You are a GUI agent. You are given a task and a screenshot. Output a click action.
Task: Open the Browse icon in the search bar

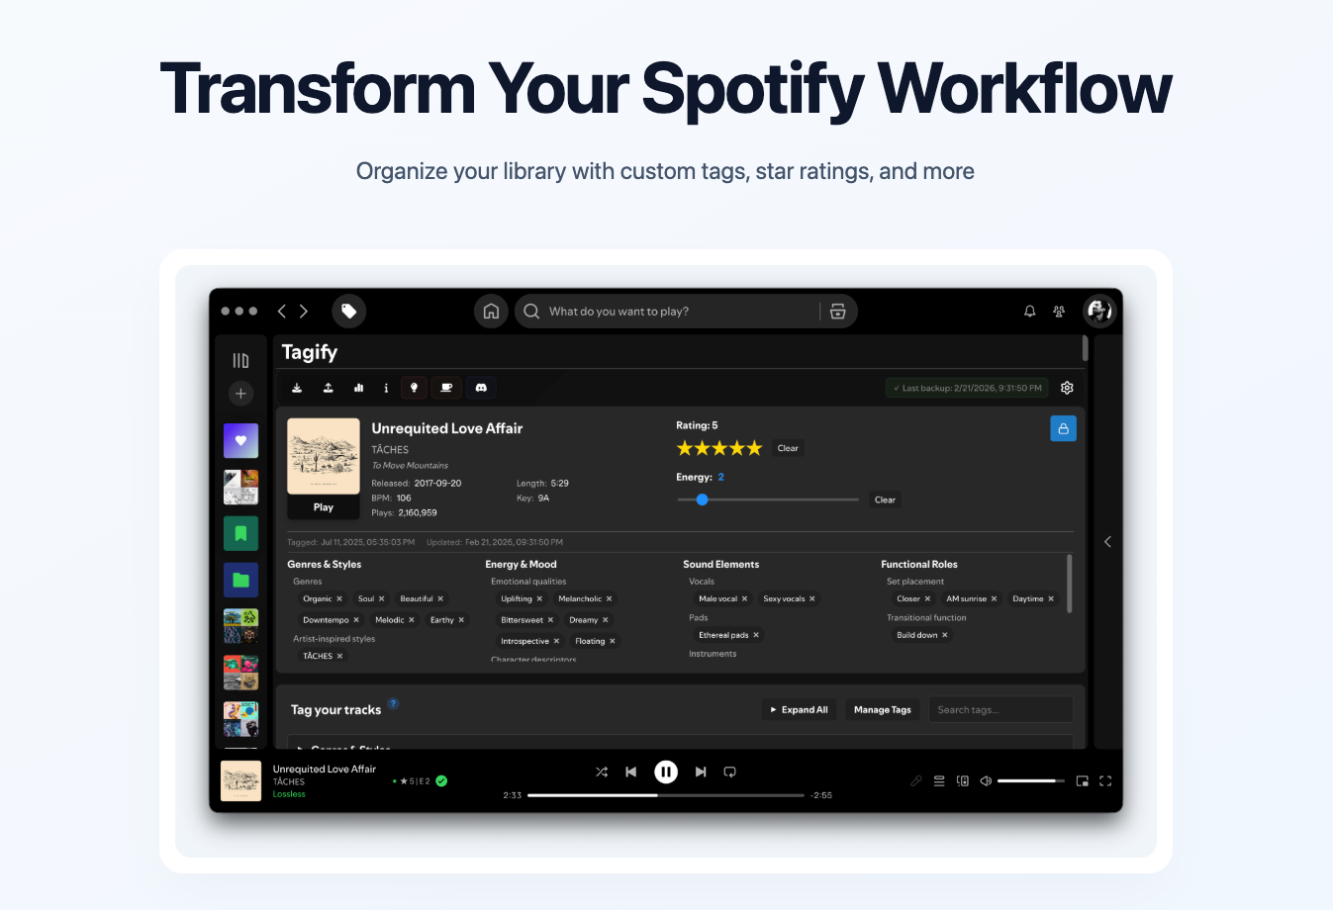pyautogui.click(x=838, y=312)
